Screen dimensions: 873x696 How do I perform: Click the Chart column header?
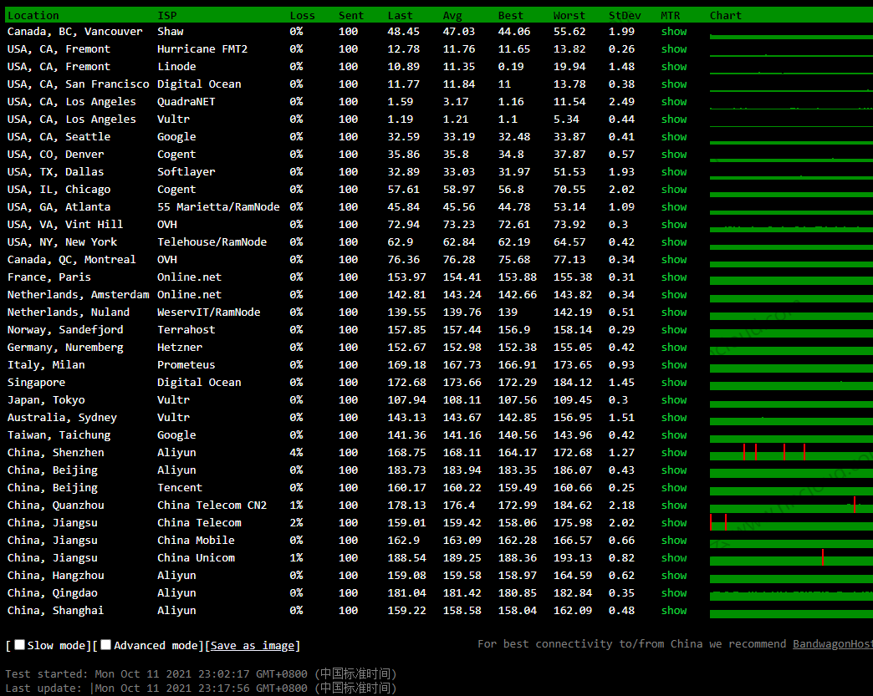(726, 16)
